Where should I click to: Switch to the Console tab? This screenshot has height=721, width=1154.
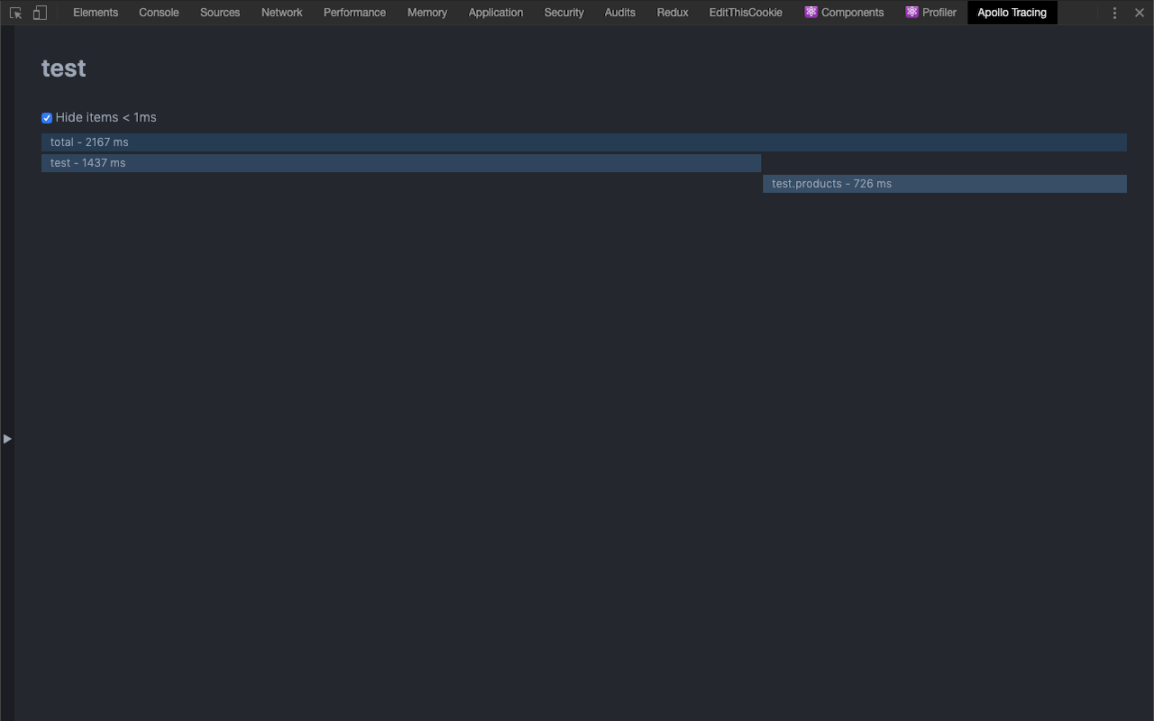click(159, 13)
